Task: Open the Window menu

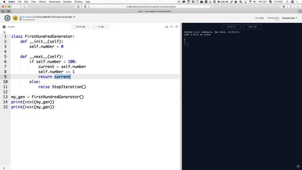Action: tap(78, 2)
